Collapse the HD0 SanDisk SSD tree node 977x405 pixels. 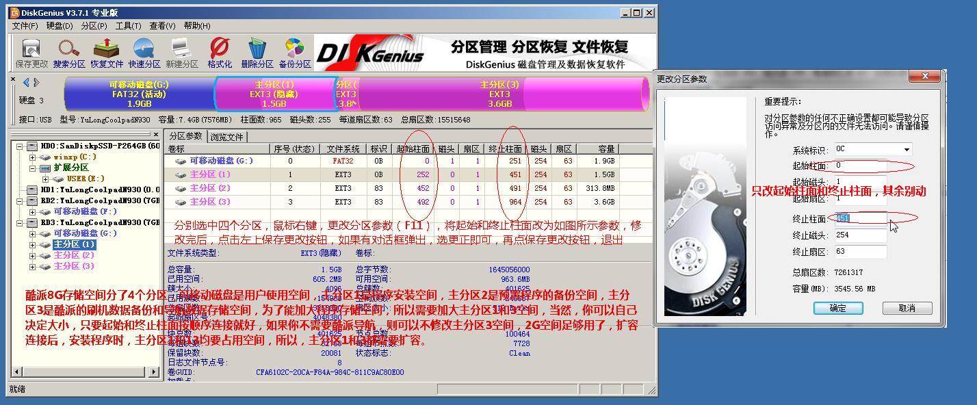click(x=20, y=146)
